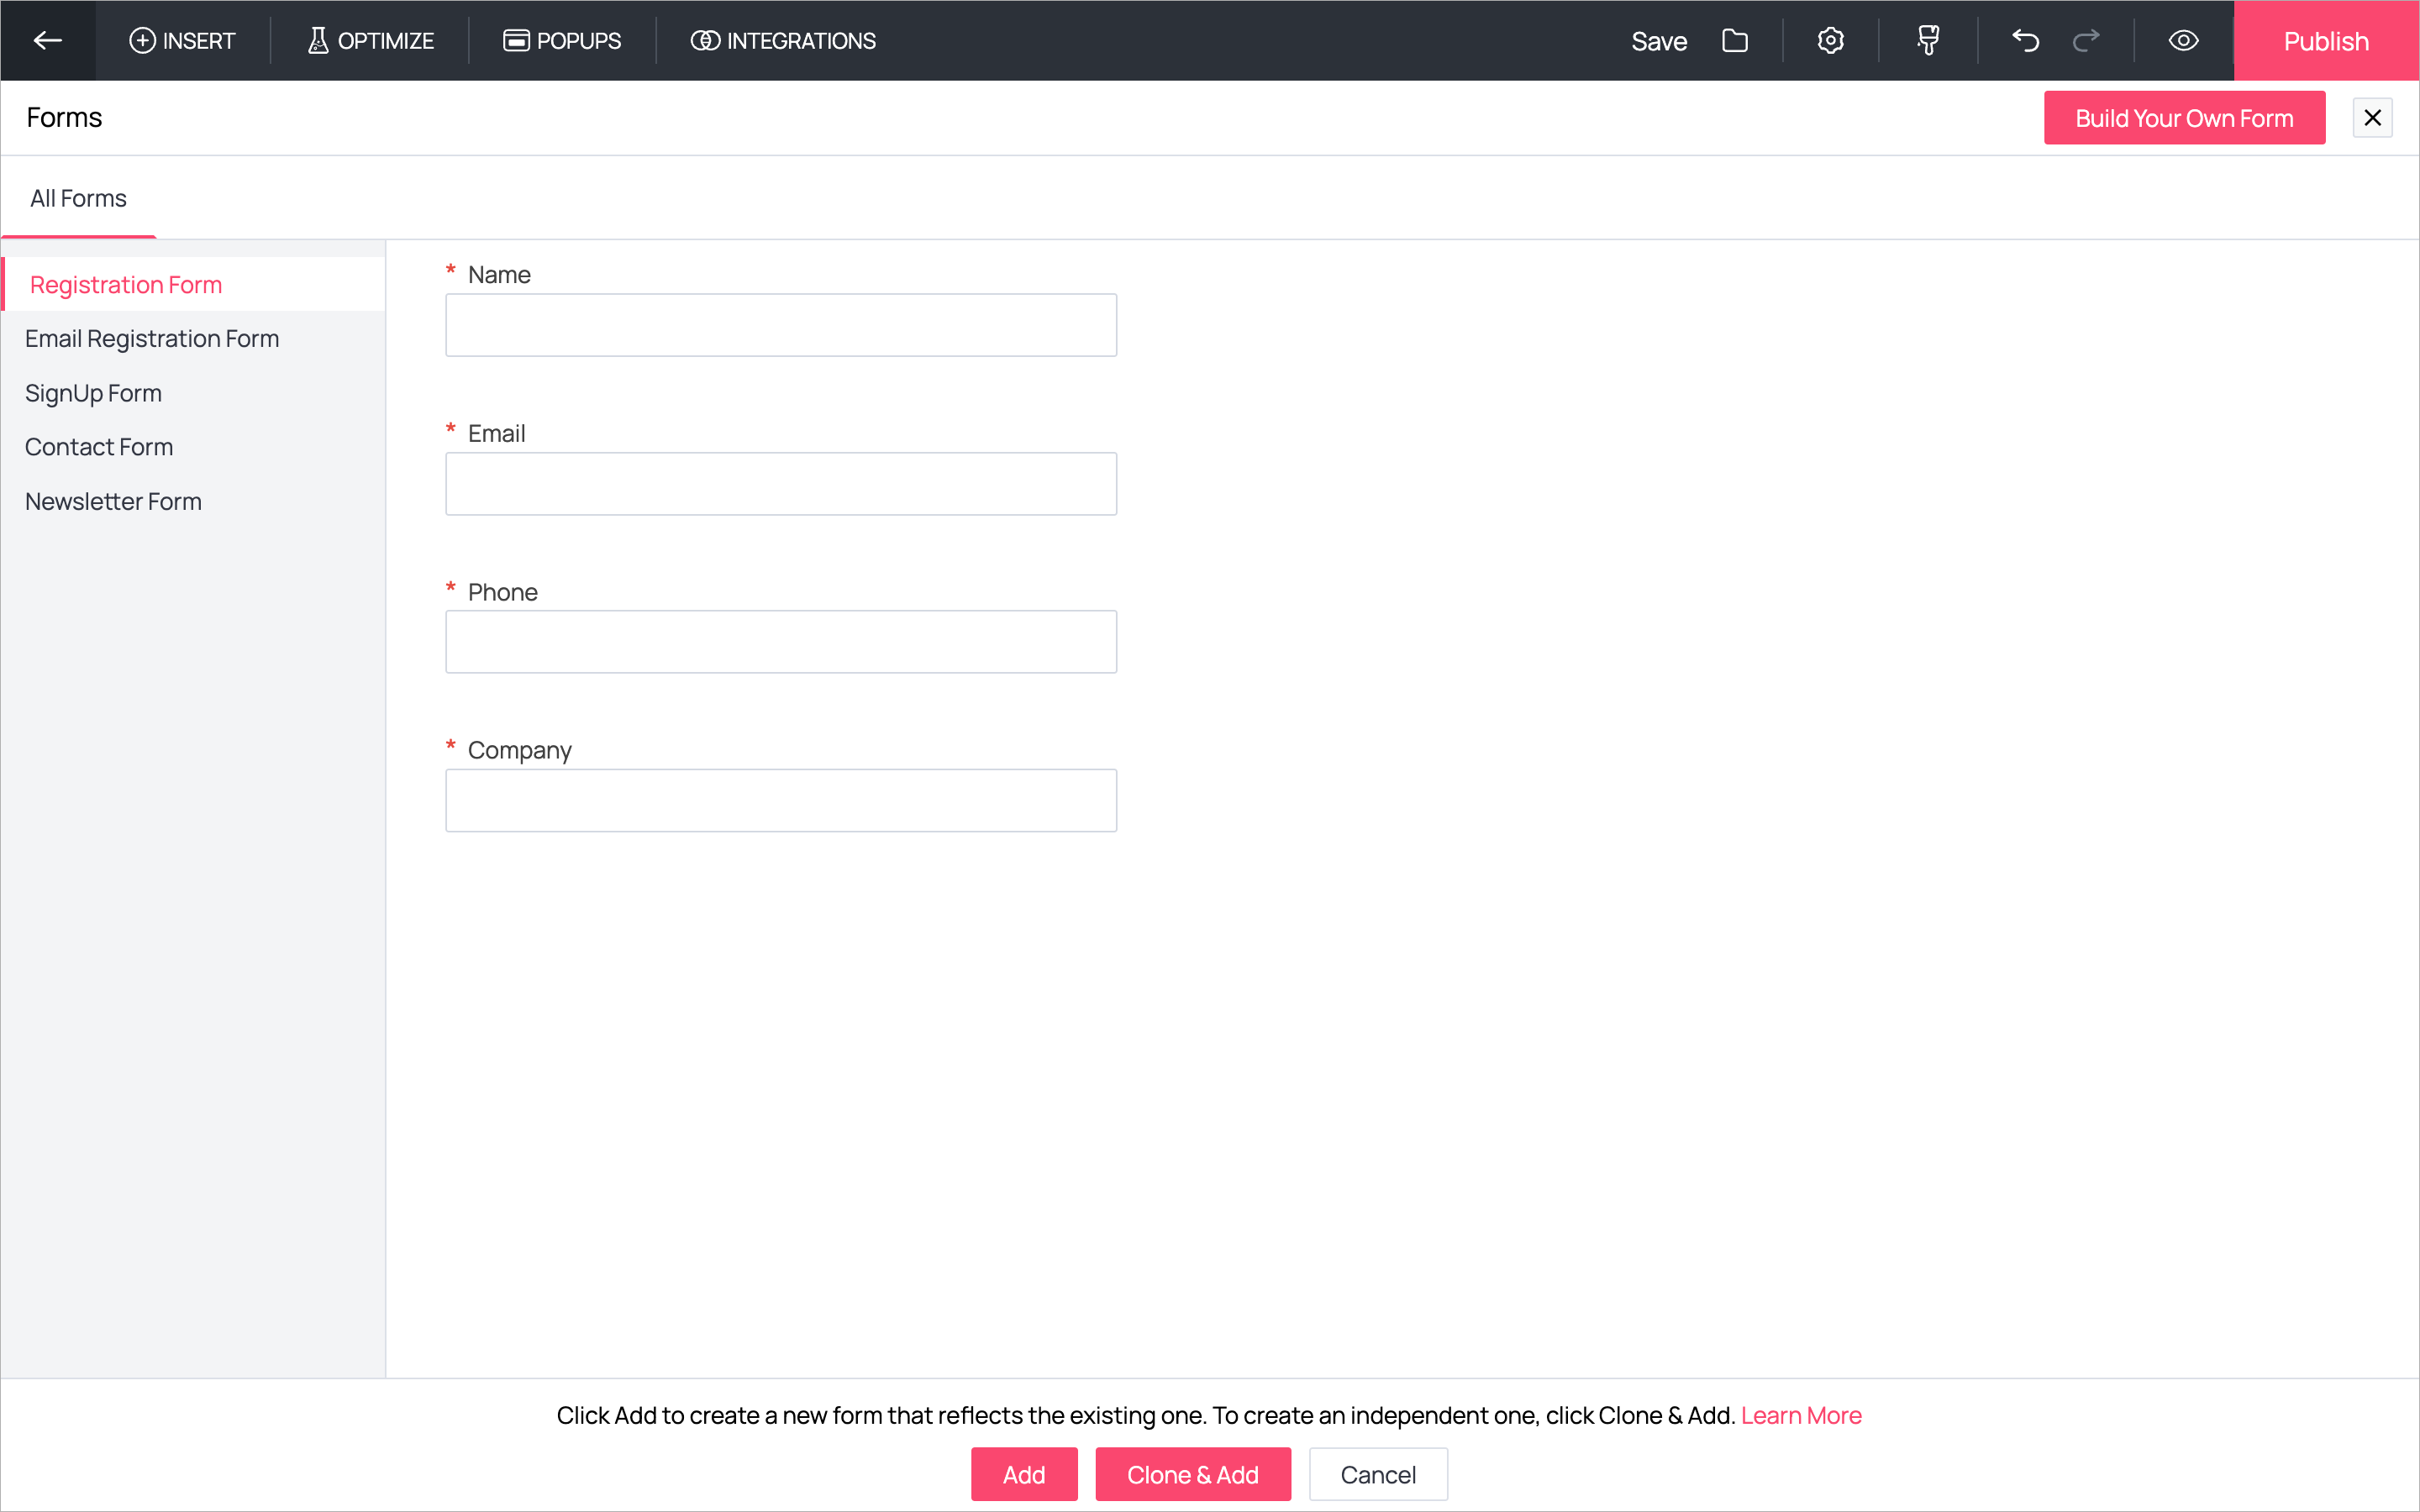The height and width of the screenshot is (1512, 2420).
Task: Select the Newsletter Form template
Action: coord(113,501)
